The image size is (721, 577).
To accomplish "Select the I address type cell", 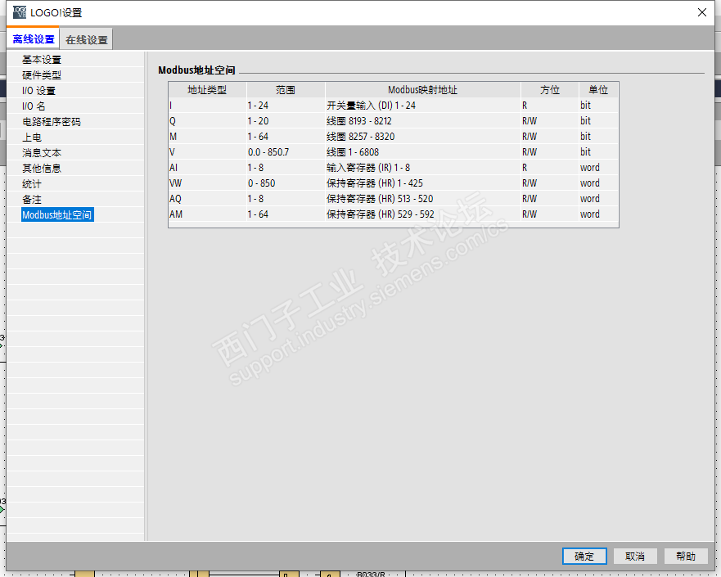I will (x=207, y=106).
